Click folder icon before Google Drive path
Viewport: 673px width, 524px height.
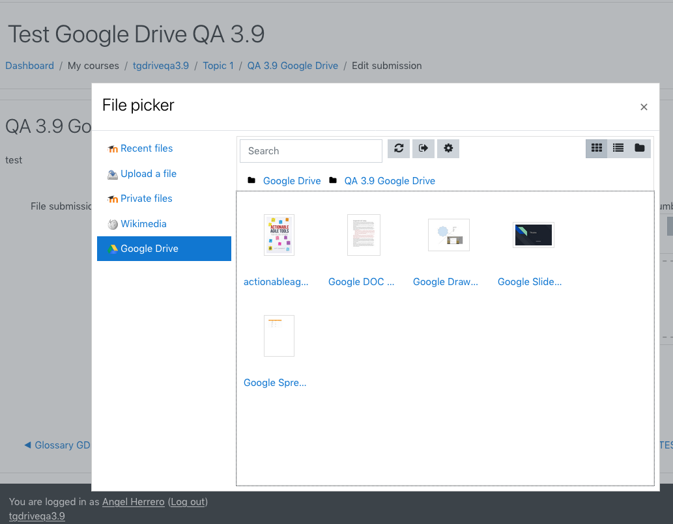[x=251, y=180]
